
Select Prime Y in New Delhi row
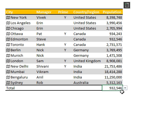pos(65,66)
